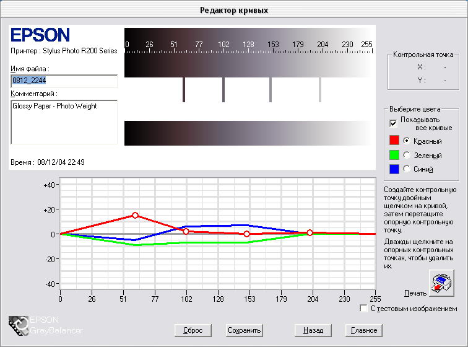Viewport: 468px width, 347px height.
Task: Click the red color swatch
Action: click(394, 140)
